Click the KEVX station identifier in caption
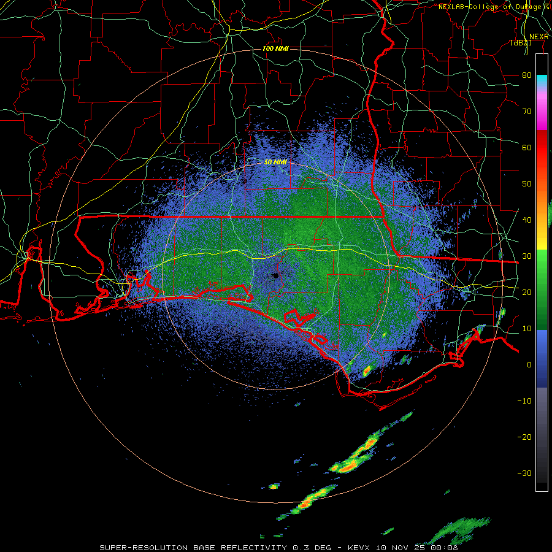 360,548
